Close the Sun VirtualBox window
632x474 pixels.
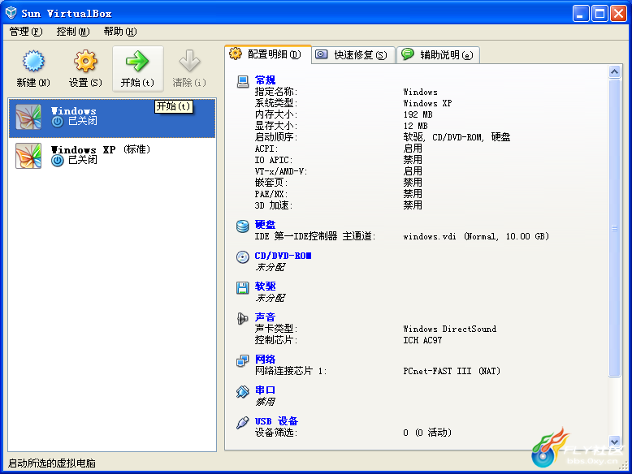click(618, 13)
